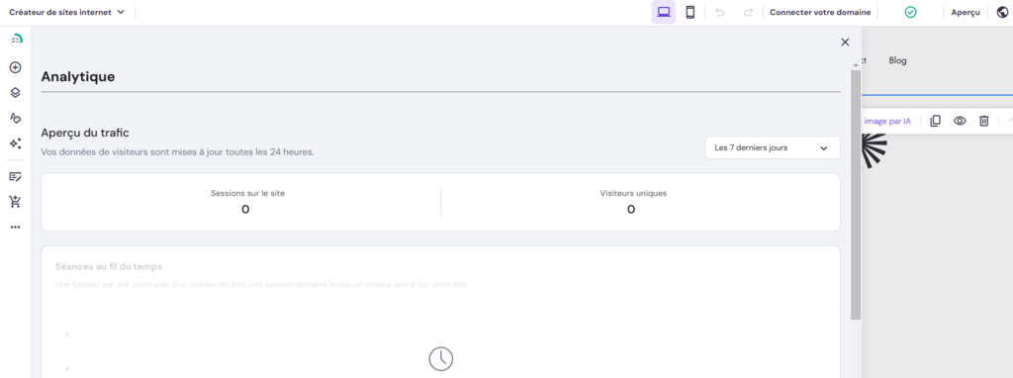The height and width of the screenshot is (378, 1013).
Task: Click the globe icon in top bar
Action: point(1002,12)
